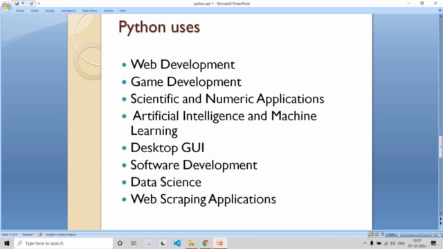Screen dimensions: 443x249
Task: Go to the Review tab
Action: coord(108,11)
